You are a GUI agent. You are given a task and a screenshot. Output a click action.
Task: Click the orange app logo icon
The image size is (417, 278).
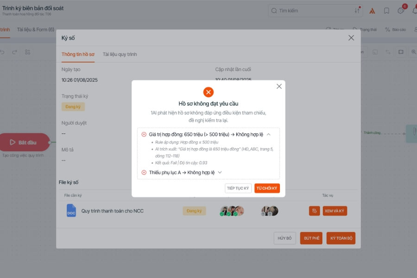point(372,11)
